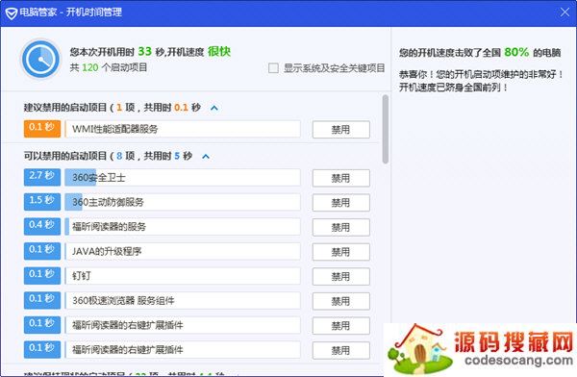
Task: Click the 1.5 秒 time badge
Action: (x=42, y=202)
